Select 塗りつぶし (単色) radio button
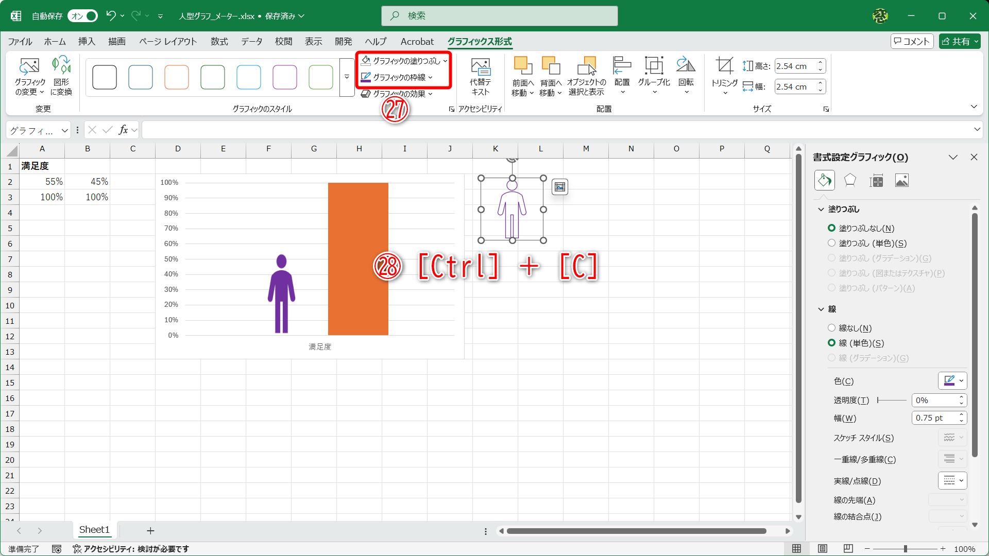Image resolution: width=989 pixels, height=556 pixels. 831,243
